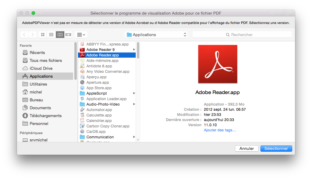The width and height of the screenshot is (312, 179).
Task: Open iCloud Drive in sidebar
Action: point(45,69)
